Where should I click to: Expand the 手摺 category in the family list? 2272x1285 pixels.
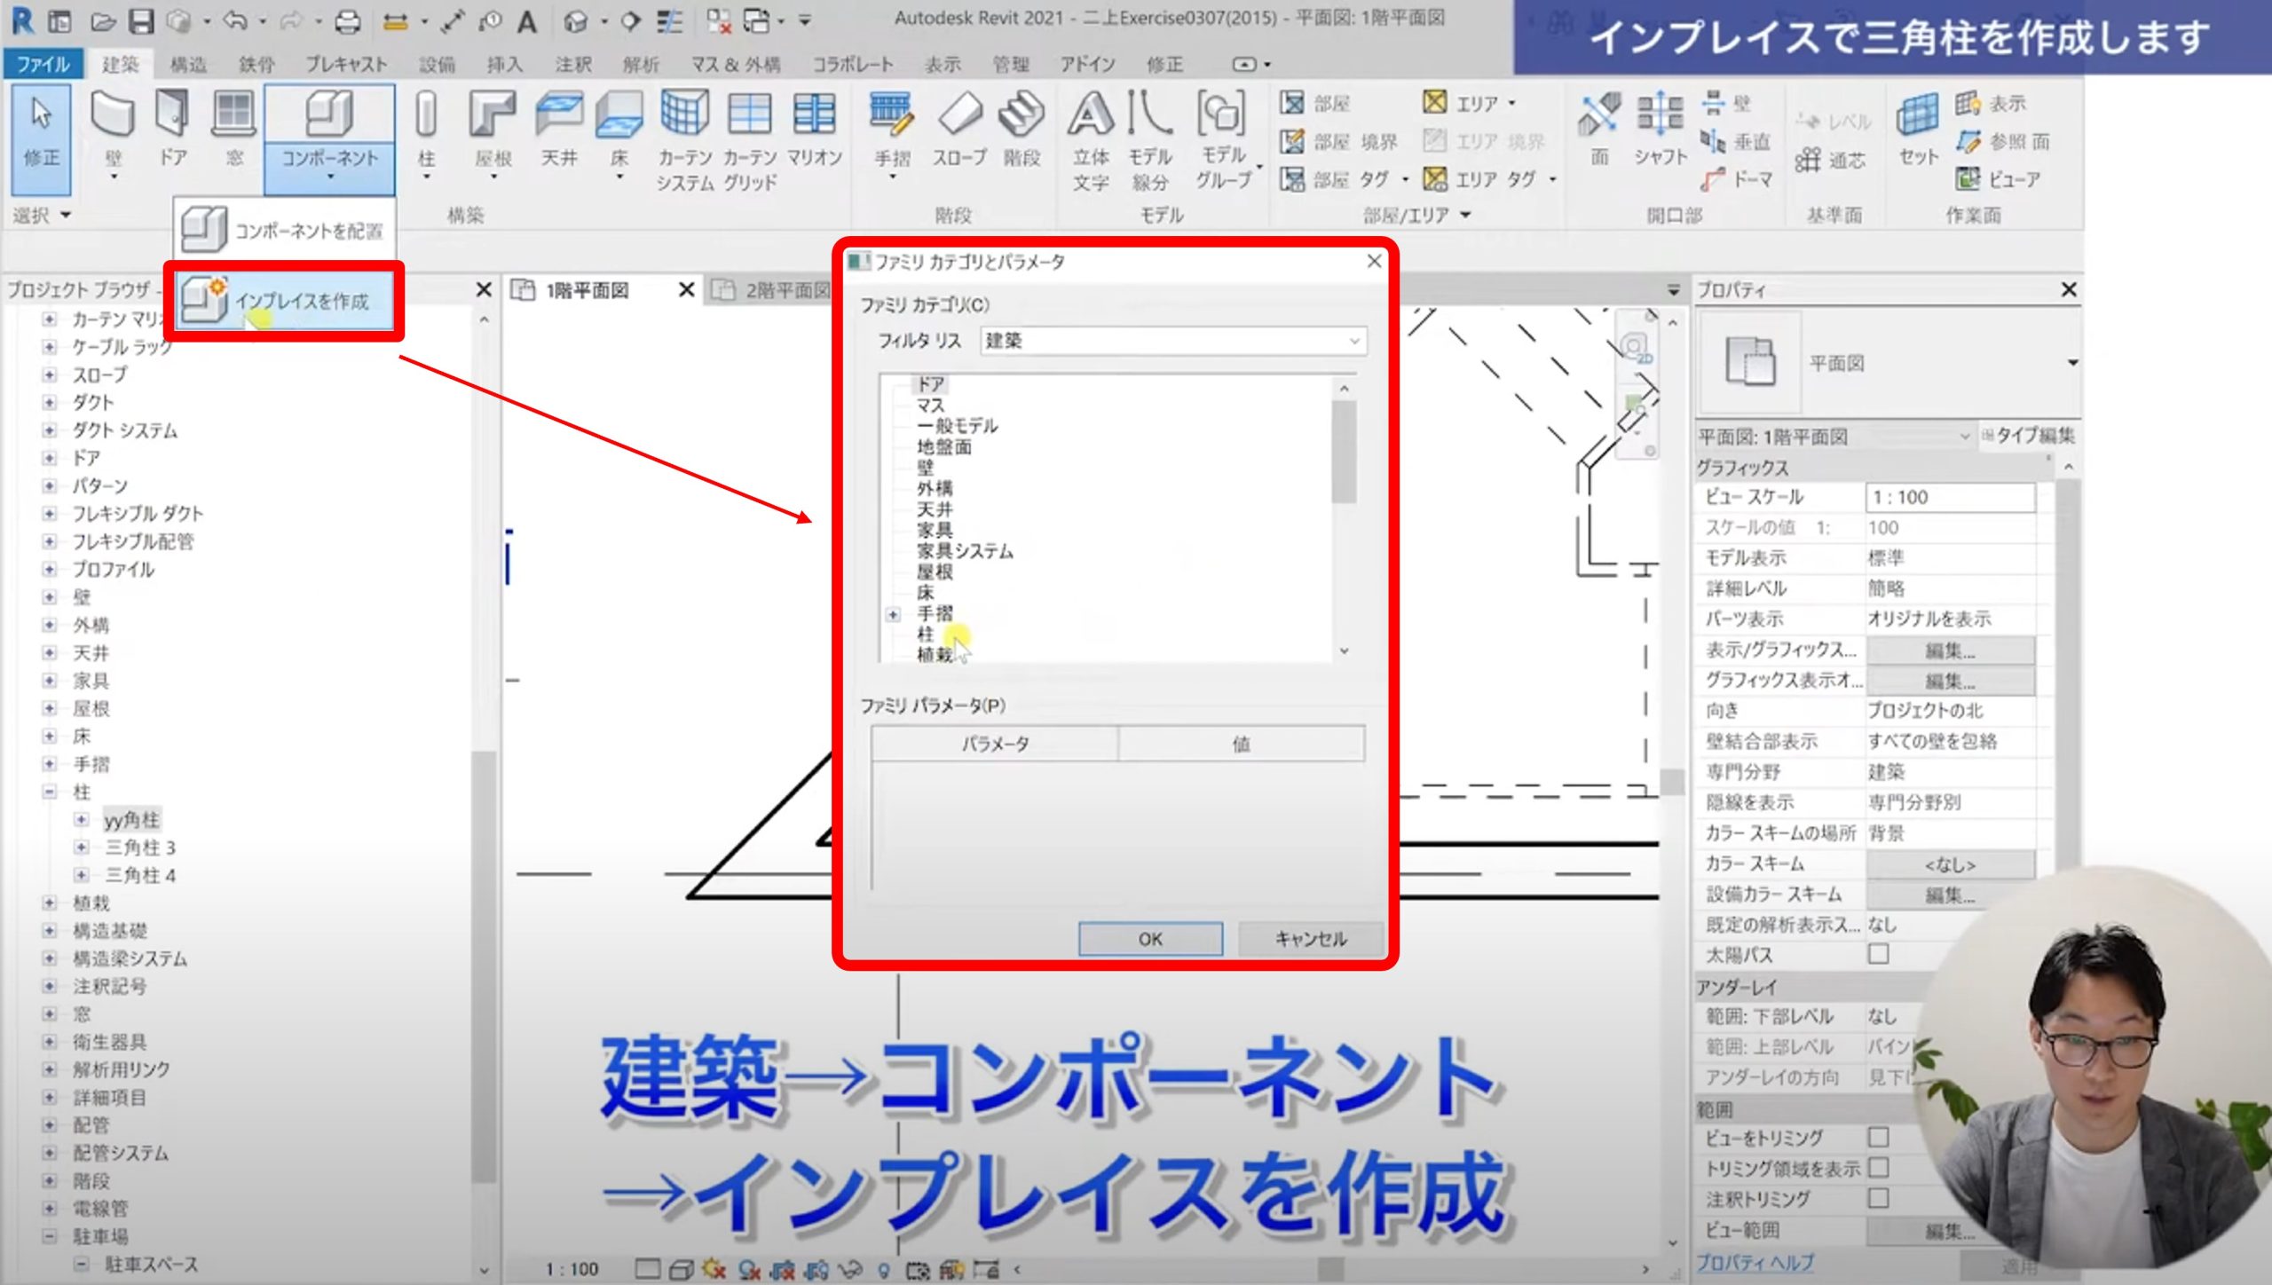[894, 614]
